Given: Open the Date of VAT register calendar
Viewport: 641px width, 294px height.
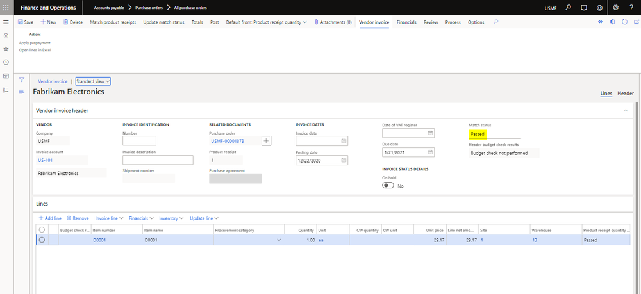Looking at the screenshot, I should pos(430,133).
